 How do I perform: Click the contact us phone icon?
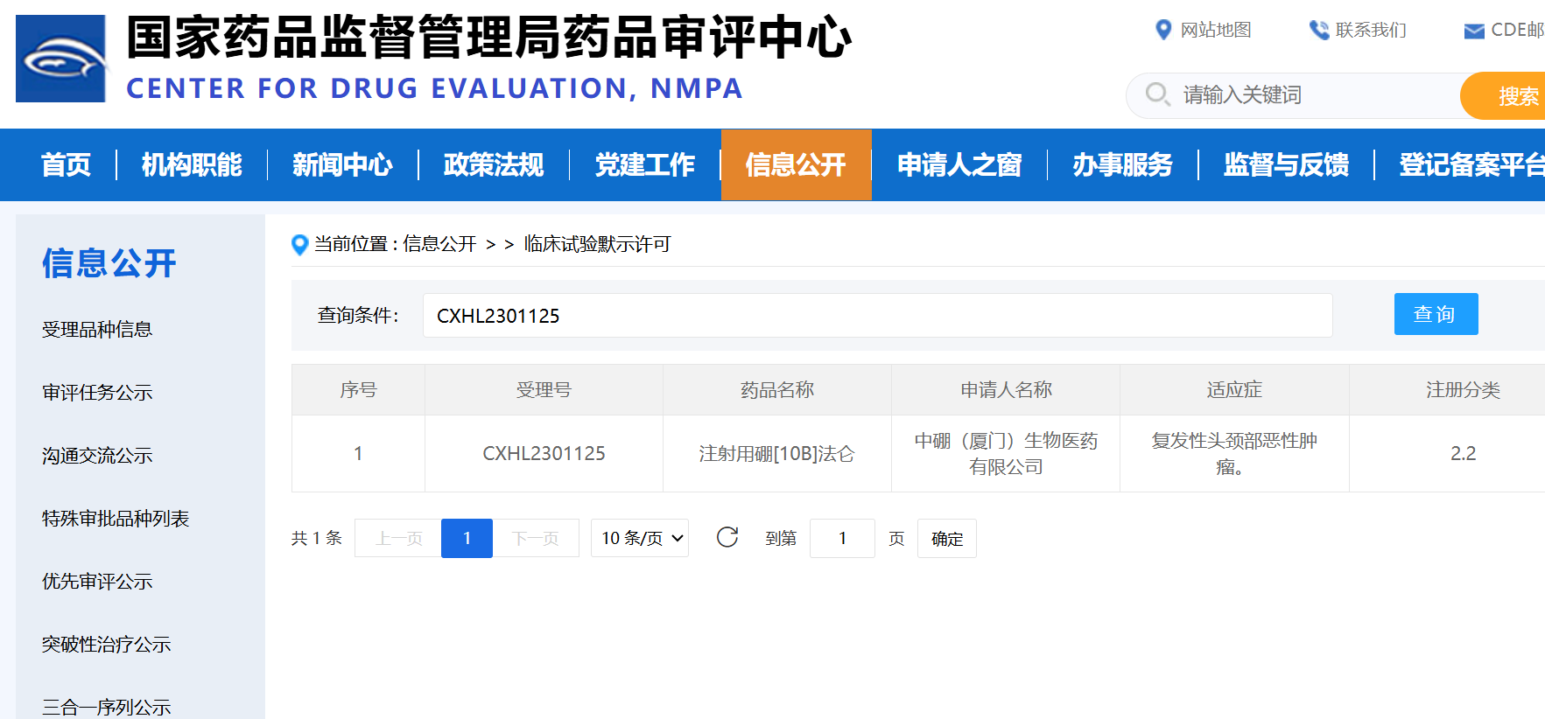point(1318,30)
